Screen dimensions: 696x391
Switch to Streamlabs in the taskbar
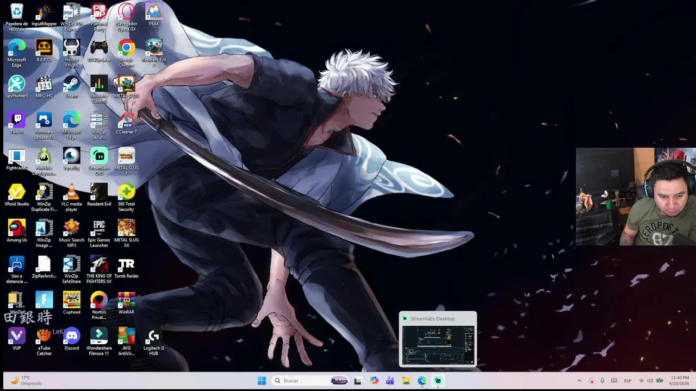(438, 381)
